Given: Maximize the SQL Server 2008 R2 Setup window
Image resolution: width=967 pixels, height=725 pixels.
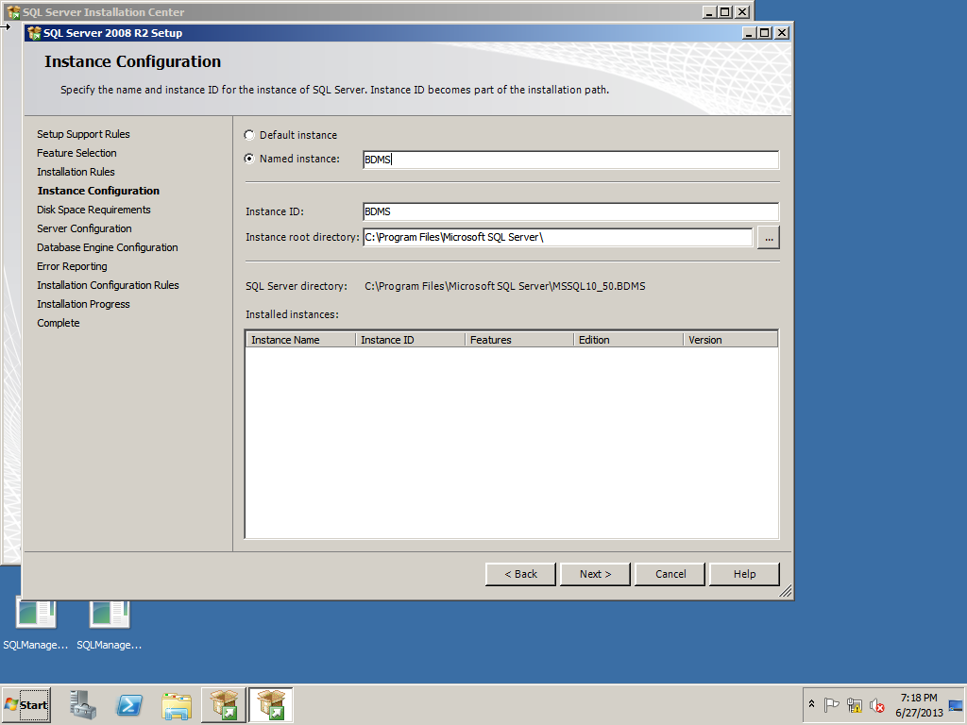Looking at the screenshot, I should [x=765, y=33].
